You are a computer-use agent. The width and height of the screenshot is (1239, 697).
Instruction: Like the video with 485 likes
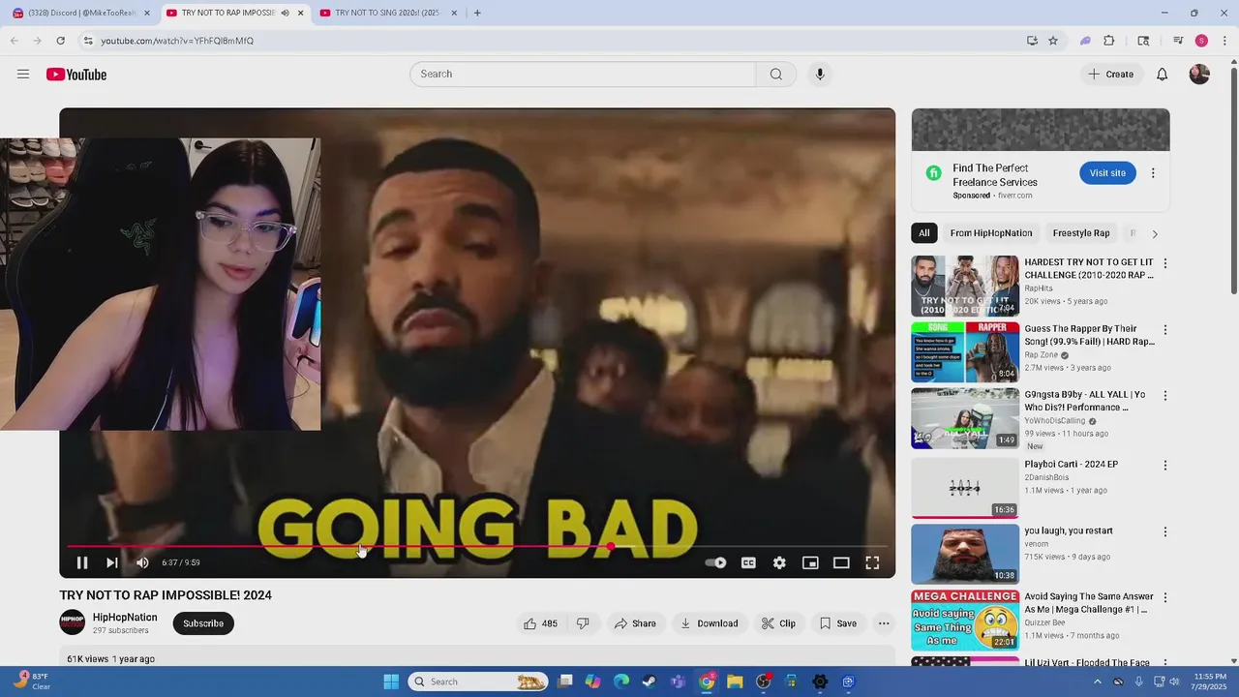540,623
